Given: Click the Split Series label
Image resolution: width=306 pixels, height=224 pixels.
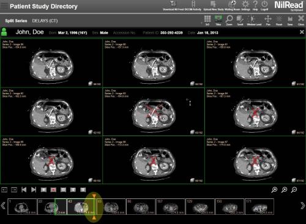Looking at the screenshot, I should click(x=16, y=21).
